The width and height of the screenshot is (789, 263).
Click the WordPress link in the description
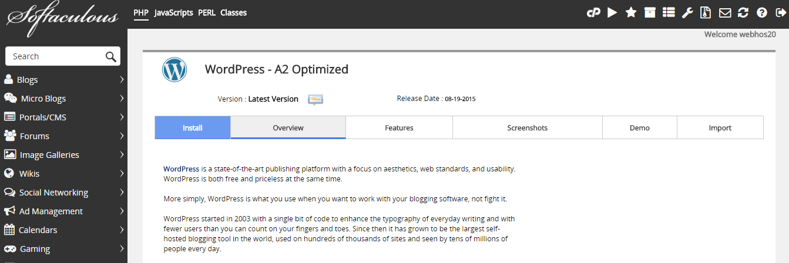[181, 168]
